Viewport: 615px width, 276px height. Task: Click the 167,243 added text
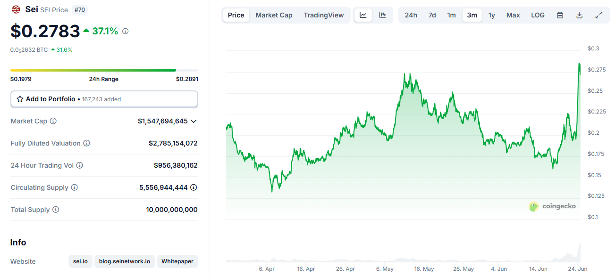(x=101, y=99)
